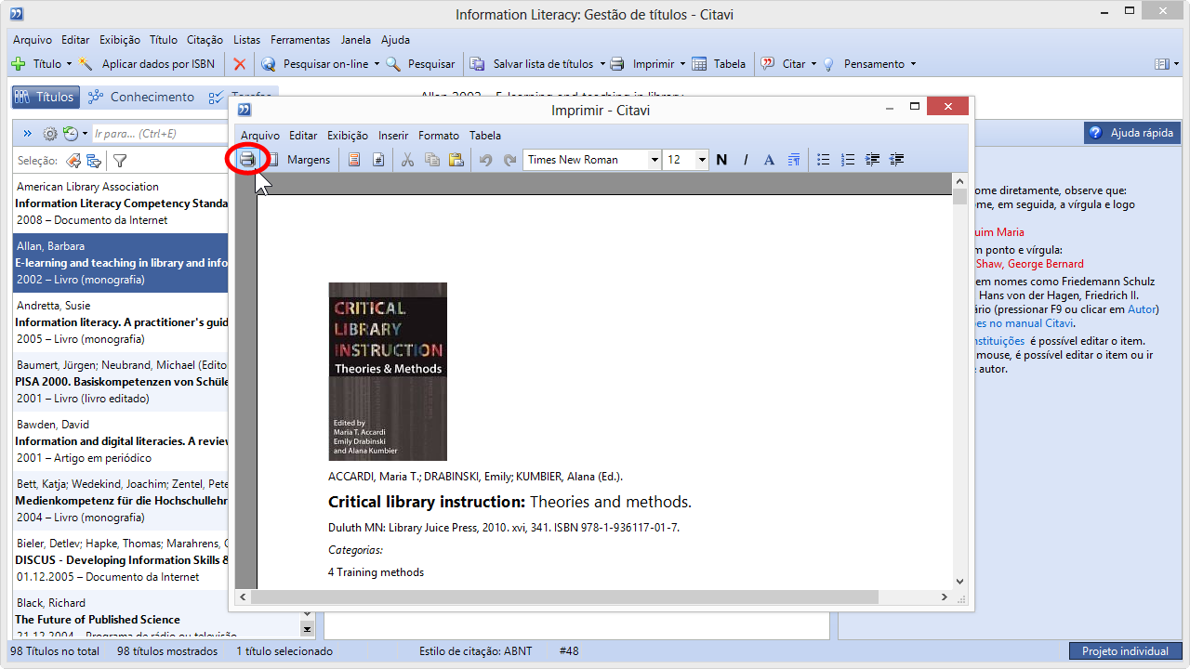Click the paragraph formatting icon
Viewport: 1190px width, 669px height.
pos(794,160)
